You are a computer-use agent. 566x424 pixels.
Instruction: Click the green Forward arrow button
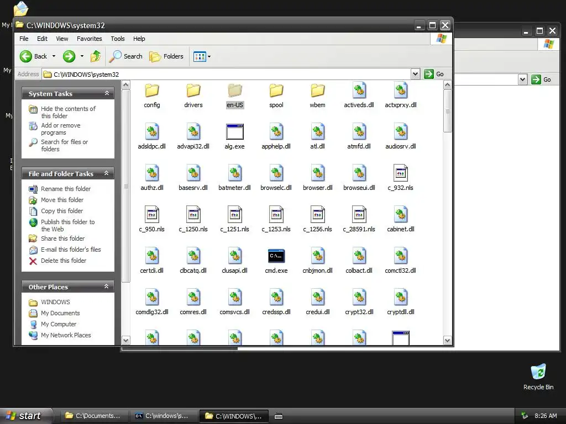[69, 56]
